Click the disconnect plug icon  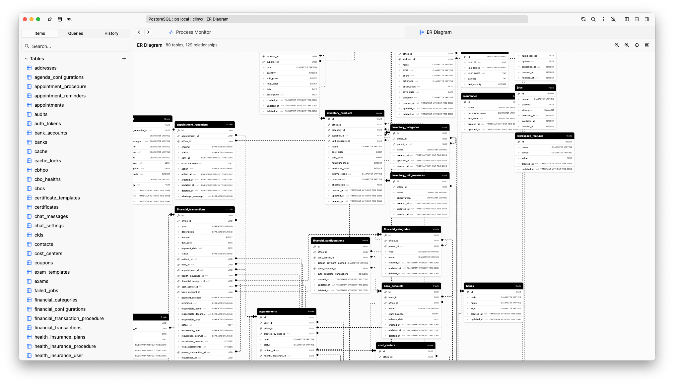[x=613, y=19]
